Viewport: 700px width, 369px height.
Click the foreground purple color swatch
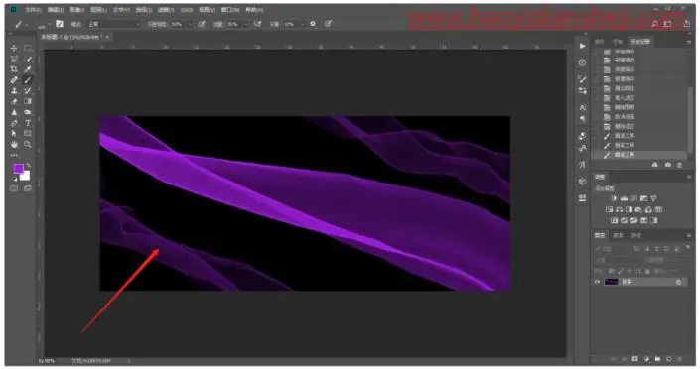18,169
